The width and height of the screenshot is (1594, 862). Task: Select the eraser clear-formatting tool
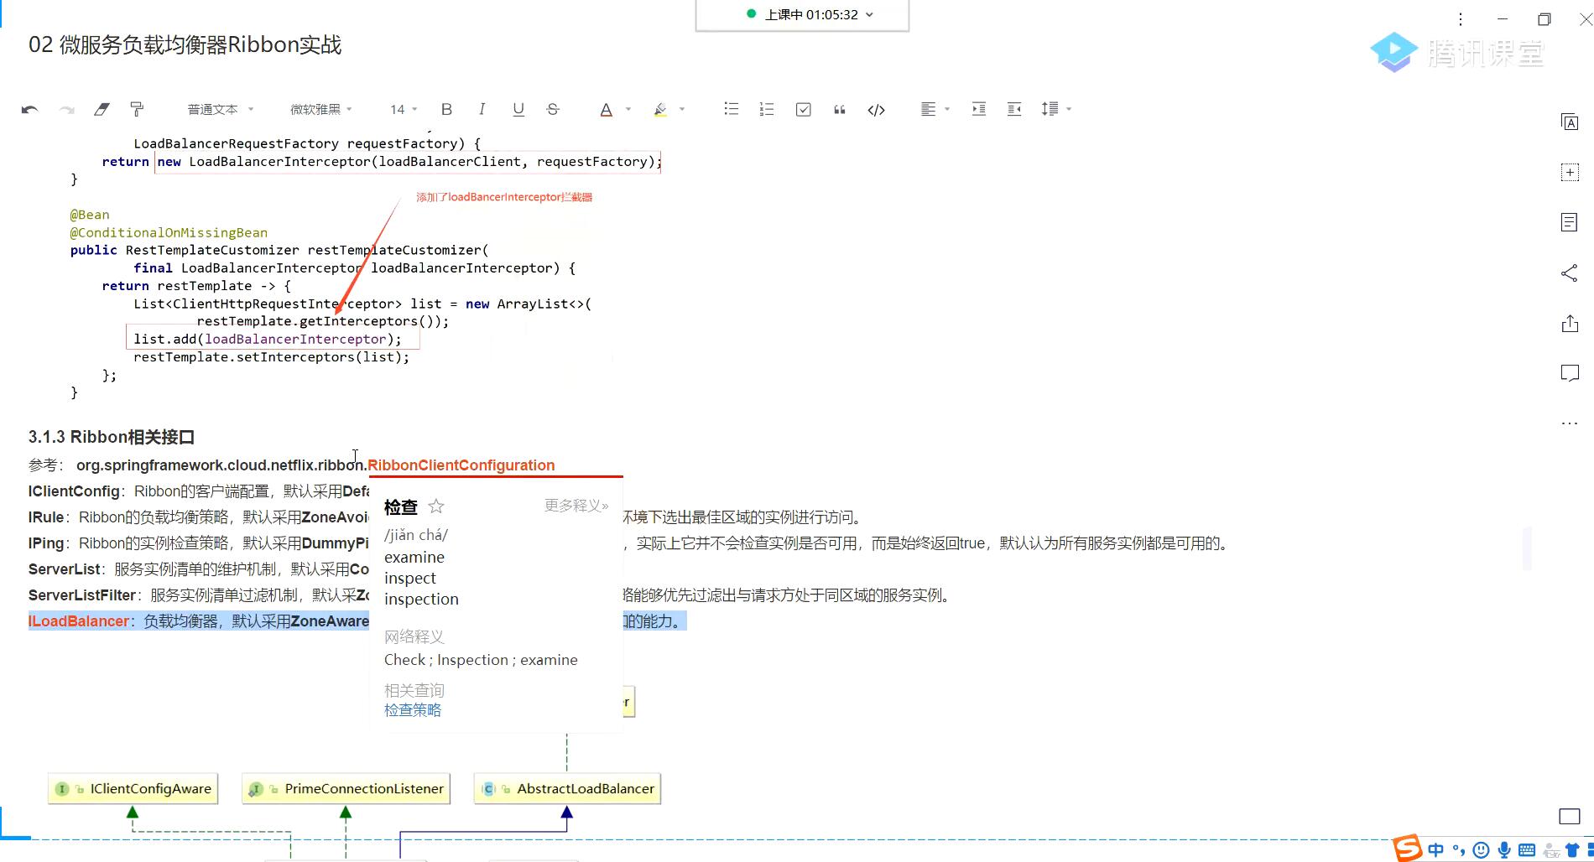pos(102,110)
